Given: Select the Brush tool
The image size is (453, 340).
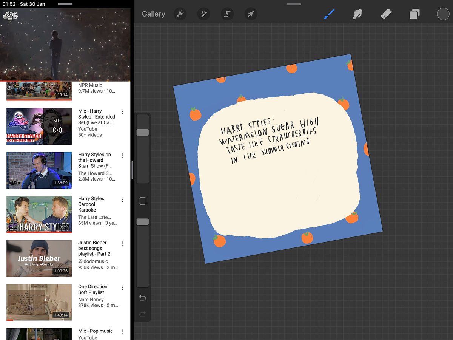Looking at the screenshot, I should point(329,14).
